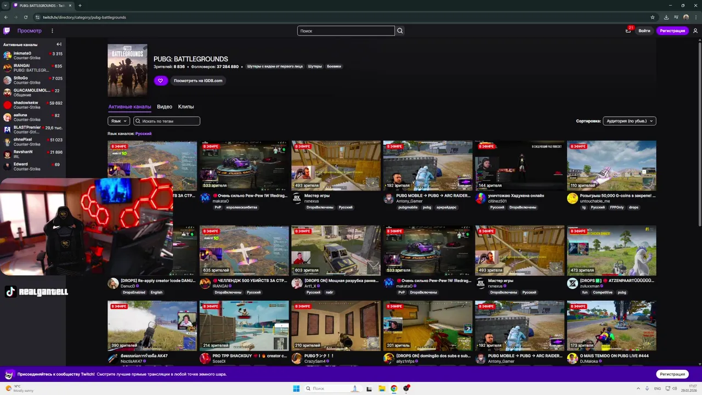Open the volume tray icon

point(675,388)
